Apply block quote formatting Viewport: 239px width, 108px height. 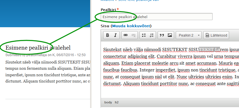[162, 35]
